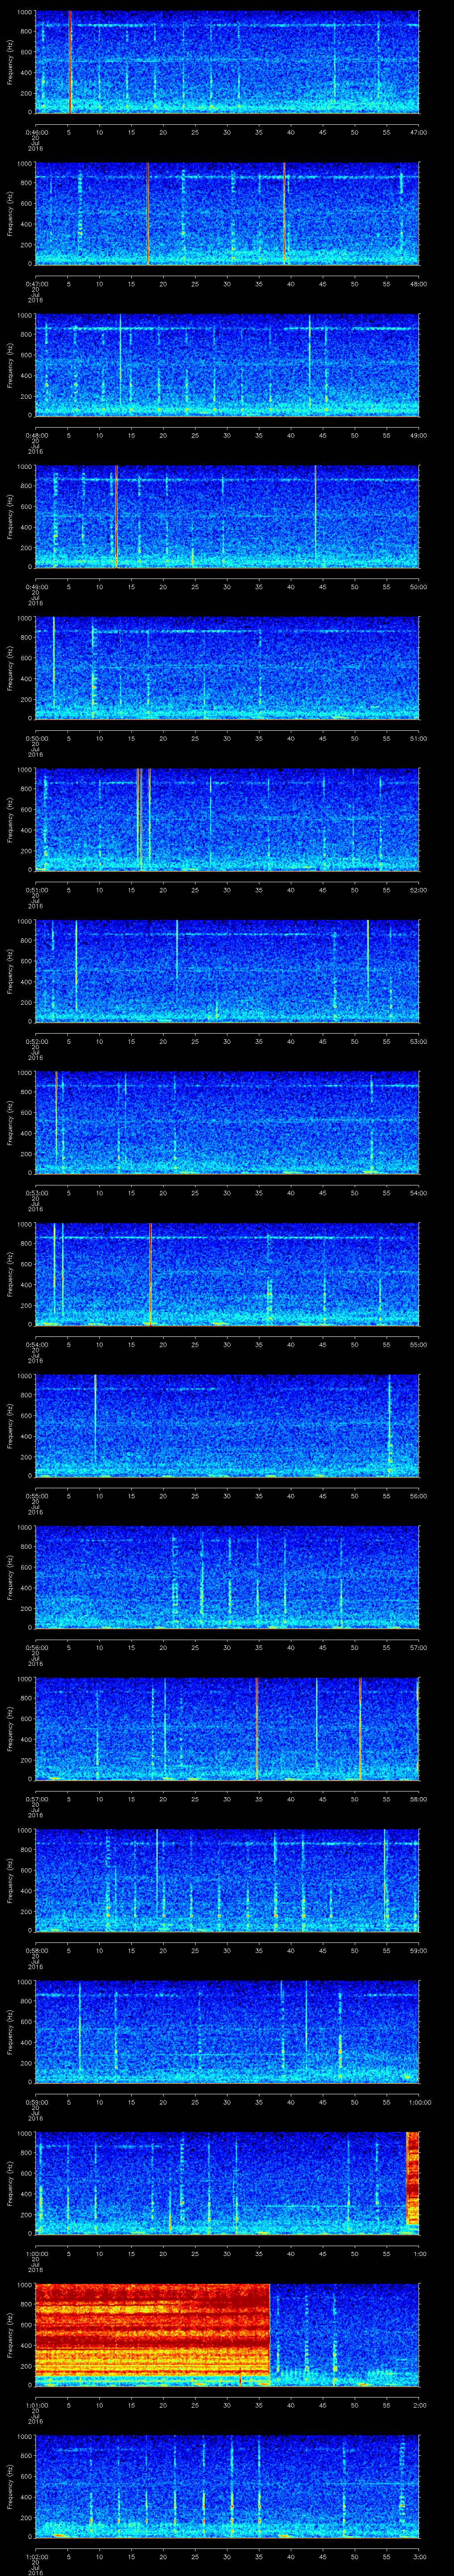Click the spectrogram panel starting at 0:50:00

pos(227,668)
